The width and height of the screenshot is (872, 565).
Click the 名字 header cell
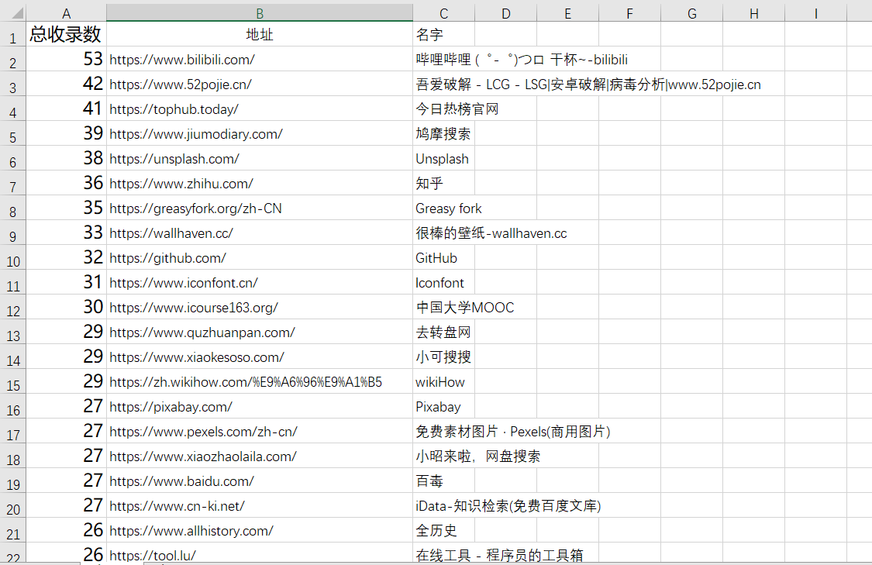coord(444,34)
